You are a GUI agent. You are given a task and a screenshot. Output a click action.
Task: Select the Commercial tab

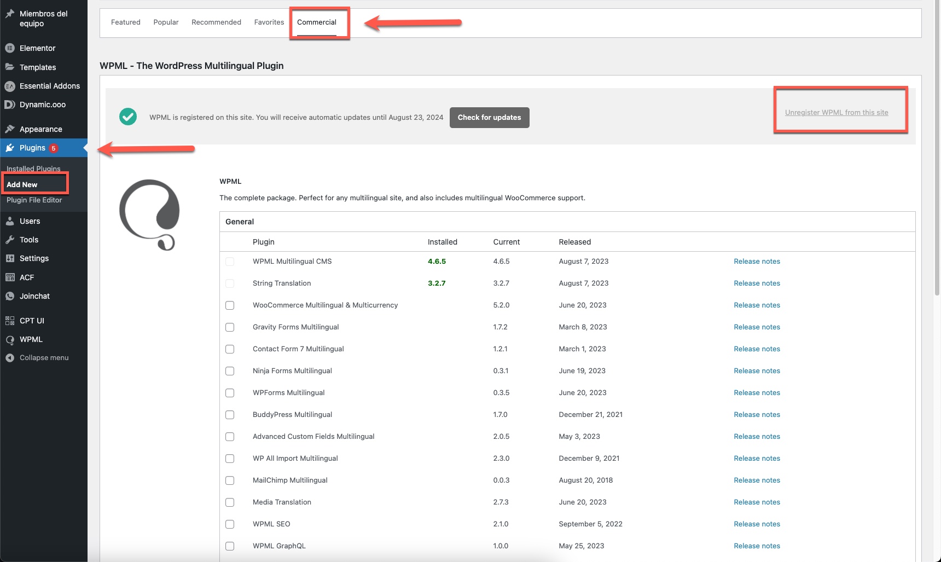click(x=317, y=22)
